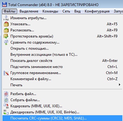This screenshot has height=121, width=123.
Task: Click the Alt+Shift+F9 shortcut text
Action: (x=107, y=36)
